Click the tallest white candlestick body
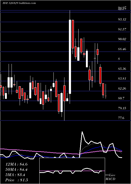The width and height of the screenshot is (131, 184). pyautogui.click(x=70, y=57)
